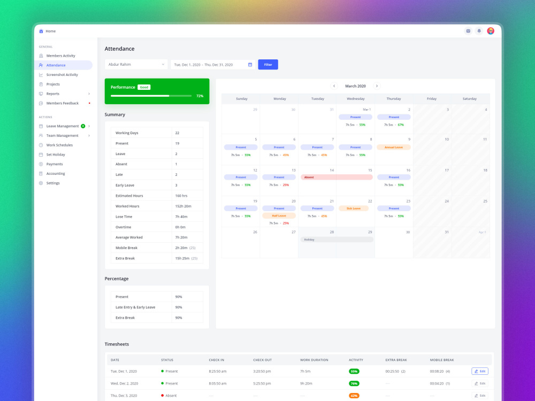
Task: Click the "8:25:50 am" check-in time
Action: point(217,372)
